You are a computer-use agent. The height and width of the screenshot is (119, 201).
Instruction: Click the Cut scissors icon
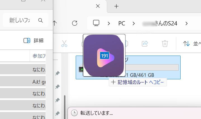(64, 43)
